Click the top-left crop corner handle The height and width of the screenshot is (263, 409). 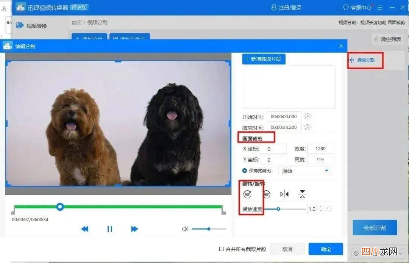tap(8, 63)
